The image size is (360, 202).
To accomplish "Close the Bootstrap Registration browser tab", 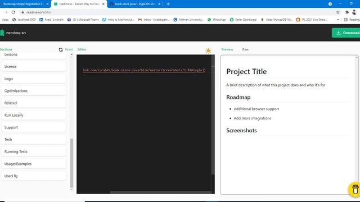I will [47, 4].
